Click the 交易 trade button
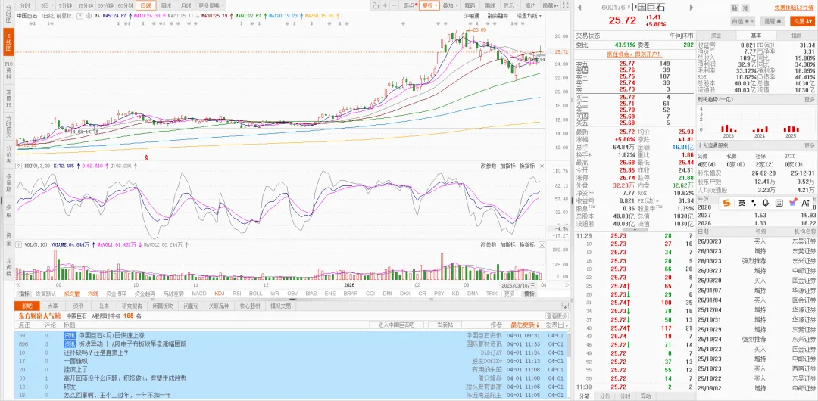 [802, 21]
